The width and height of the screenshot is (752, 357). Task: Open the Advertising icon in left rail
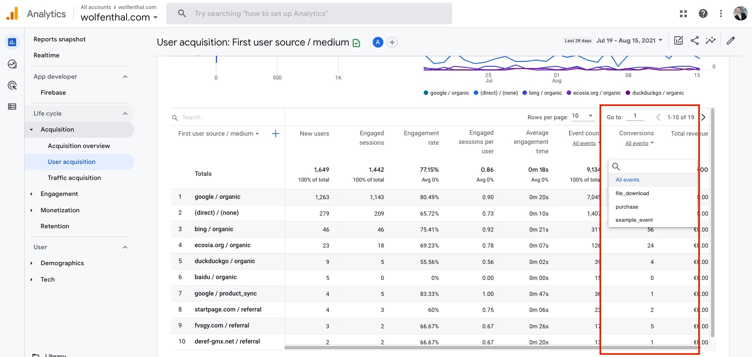pyautogui.click(x=12, y=85)
